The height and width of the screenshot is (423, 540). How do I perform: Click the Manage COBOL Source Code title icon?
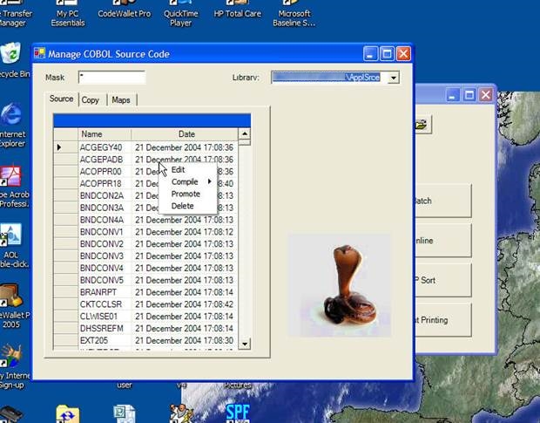point(39,53)
